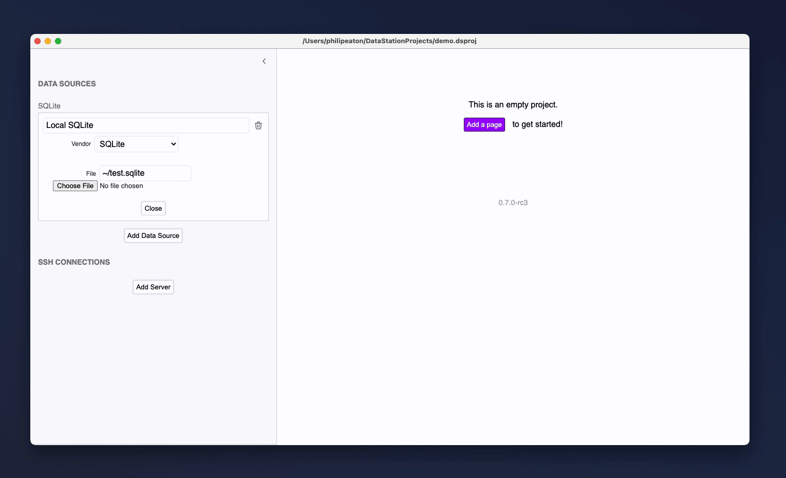The width and height of the screenshot is (786, 478).
Task: Click the trash icon beside the name field
Action: tap(258, 125)
